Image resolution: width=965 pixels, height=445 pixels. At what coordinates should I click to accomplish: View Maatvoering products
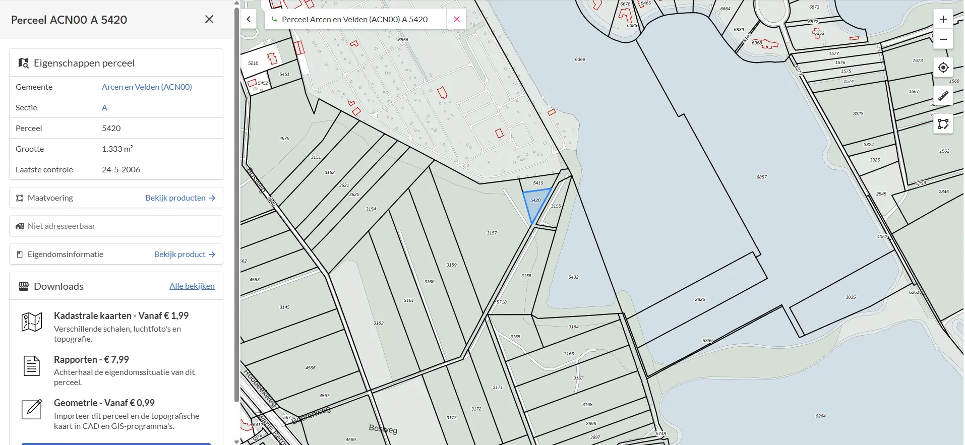pyautogui.click(x=180, y=198)
